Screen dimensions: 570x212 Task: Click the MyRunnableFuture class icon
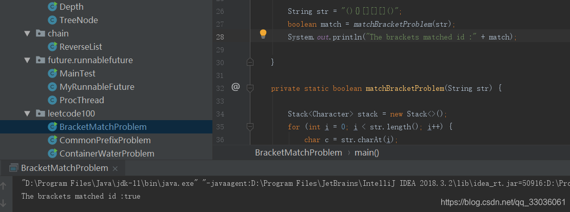coord(53,87)
